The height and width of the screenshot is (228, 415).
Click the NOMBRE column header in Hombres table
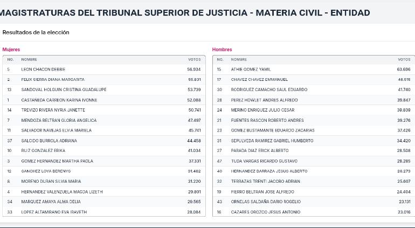point(239,60)
